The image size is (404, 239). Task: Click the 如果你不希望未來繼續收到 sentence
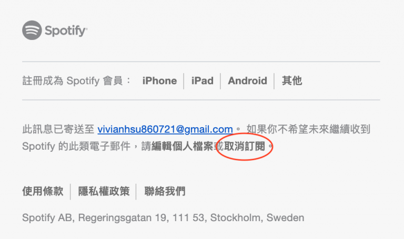coord(308,129)
